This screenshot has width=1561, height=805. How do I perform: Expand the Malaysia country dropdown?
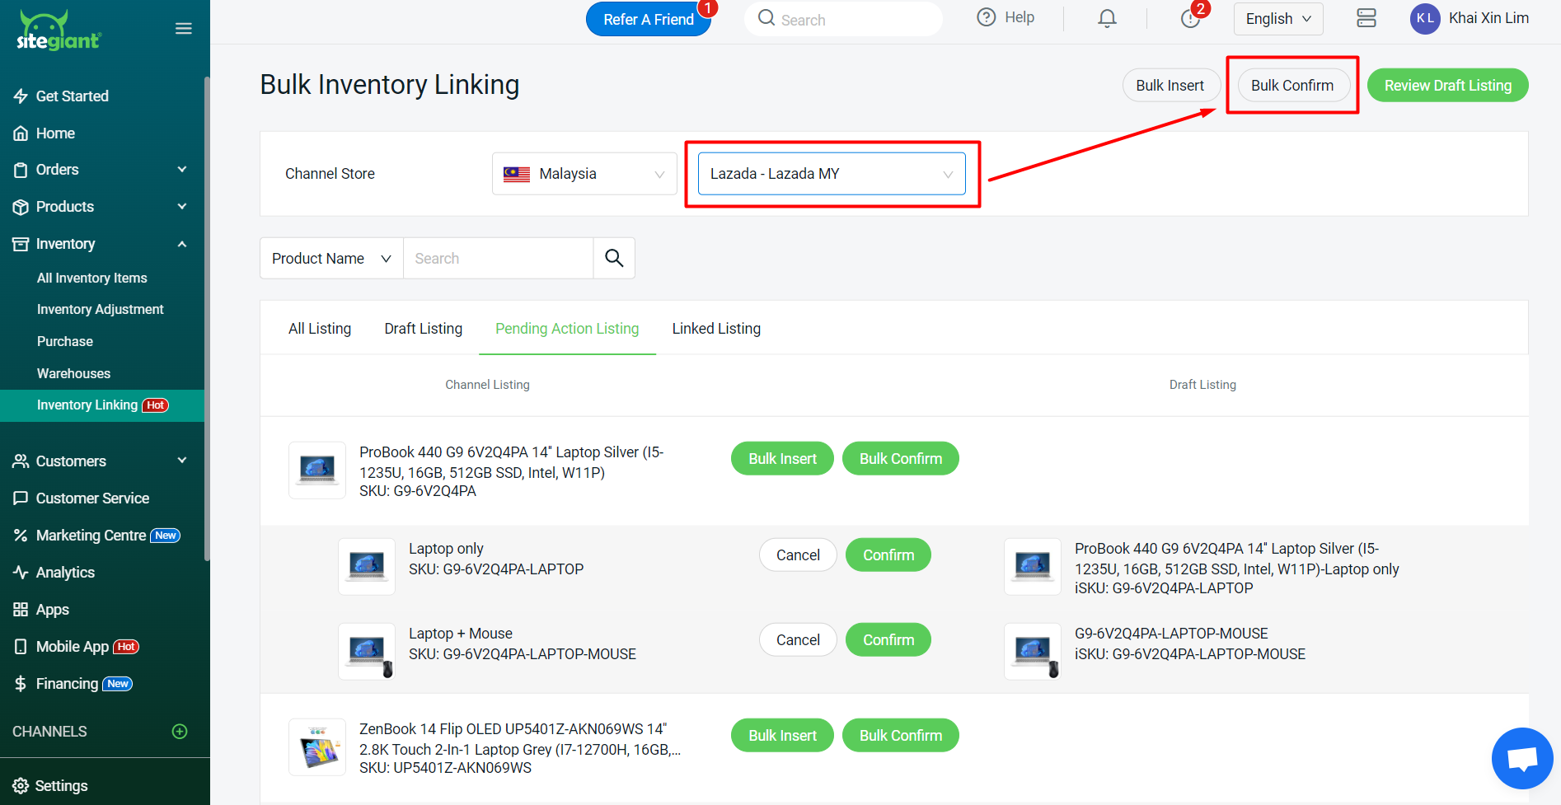(x=584, y=174)
